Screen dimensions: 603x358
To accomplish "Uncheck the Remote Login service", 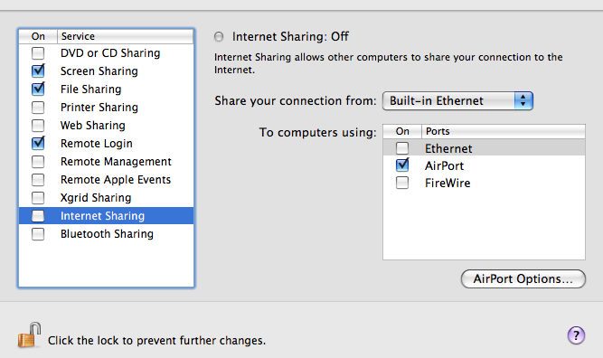I will pyautogui.click(x=38, y=143).
